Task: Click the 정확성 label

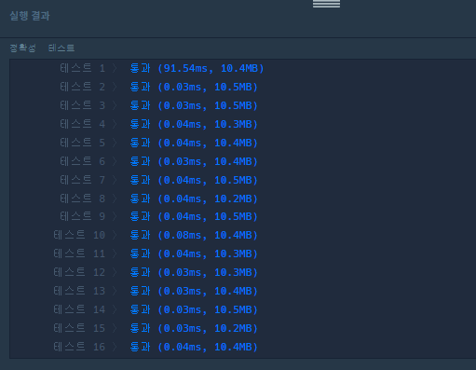Action: [x=22, y=48]
